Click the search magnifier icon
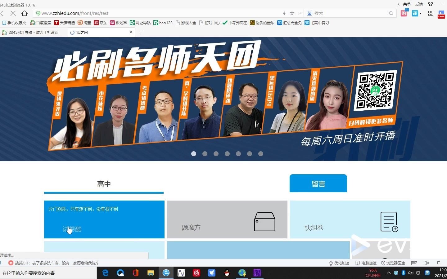The image size is (447, 279). click(391, 13)
